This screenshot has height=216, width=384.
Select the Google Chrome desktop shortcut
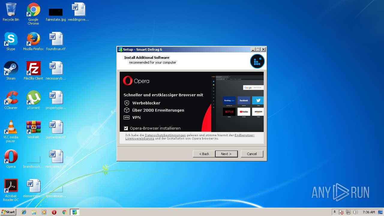pyautogui.click(x=33, y=14)
